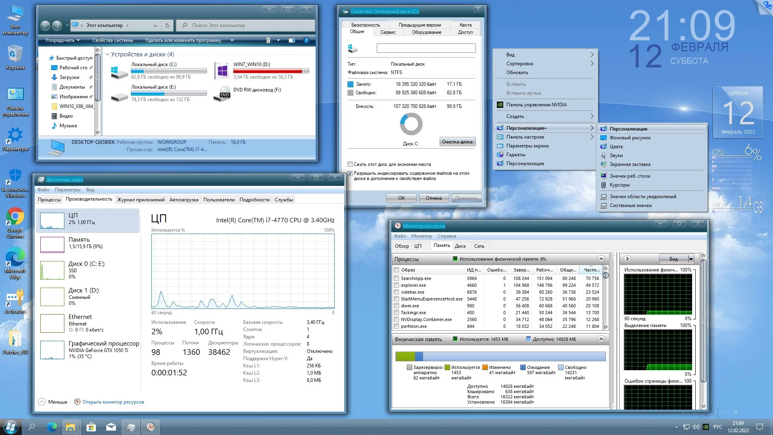Collapse 'Физическая память' section
Viewport: 773px width, 435px height.
tap(601, 339)
